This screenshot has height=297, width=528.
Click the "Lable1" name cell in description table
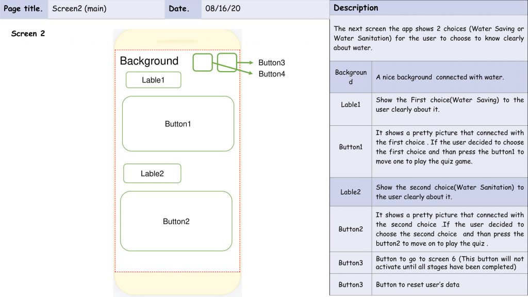pyautogui.click(x=351, y=109)
